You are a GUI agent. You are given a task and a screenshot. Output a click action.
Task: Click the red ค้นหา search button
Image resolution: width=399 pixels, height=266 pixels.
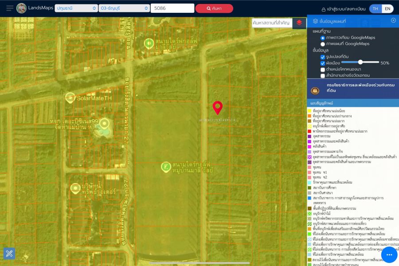[214, 8]
